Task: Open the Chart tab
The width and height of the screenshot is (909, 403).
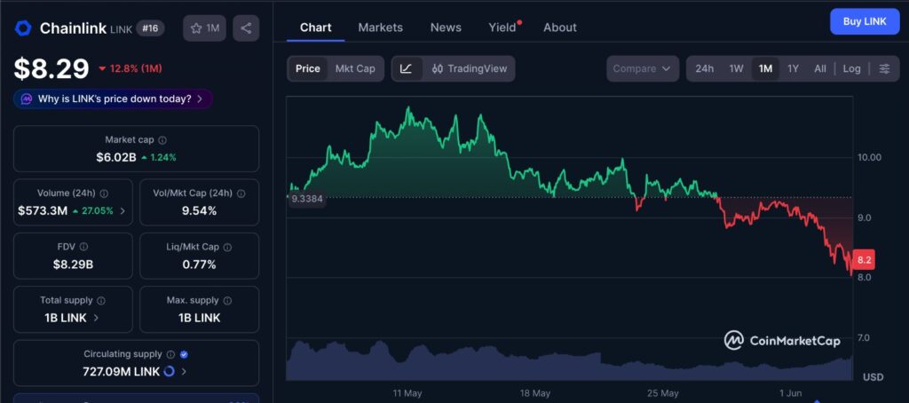Action: [x=316, y=28]
